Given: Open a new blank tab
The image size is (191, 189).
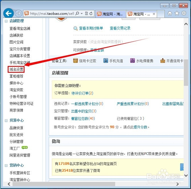Looking at the screenshot, I should (x=161, y=14).
